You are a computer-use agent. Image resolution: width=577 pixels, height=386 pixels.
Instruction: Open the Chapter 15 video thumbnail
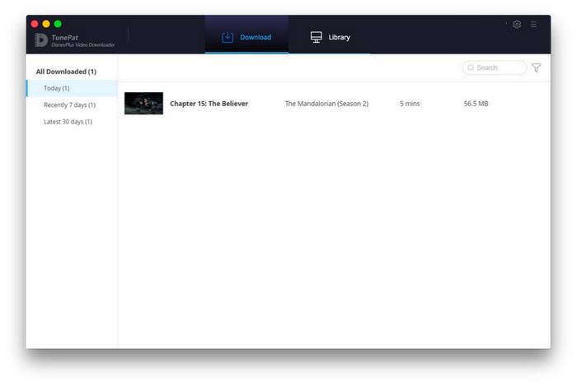point(143,103)
